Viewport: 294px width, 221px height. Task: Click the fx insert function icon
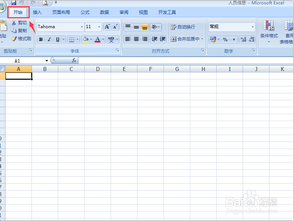tap(74, 60)
